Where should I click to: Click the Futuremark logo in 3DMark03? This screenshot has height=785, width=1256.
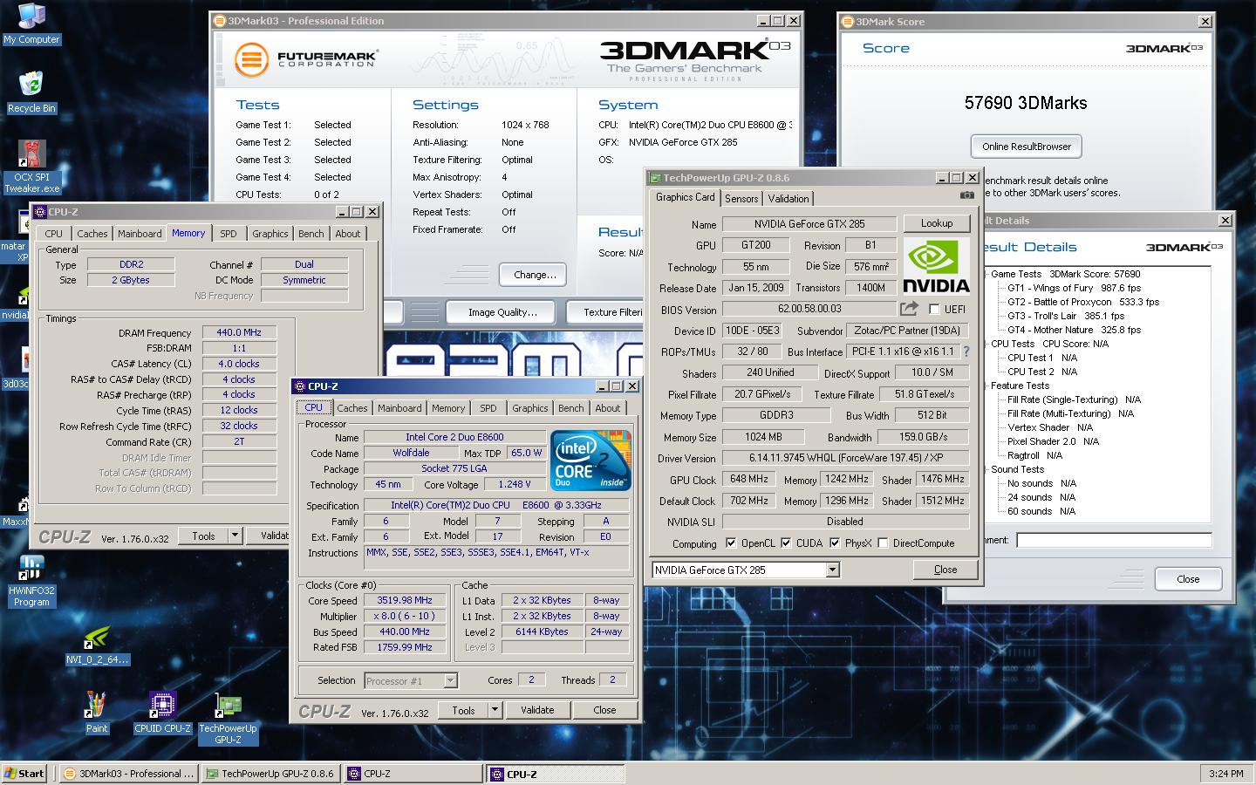coord(305,59)
